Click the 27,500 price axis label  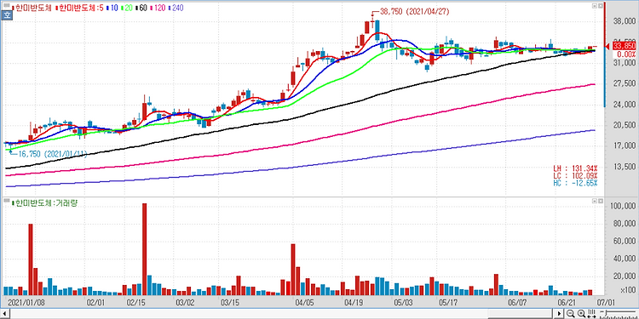coord(625,83)
